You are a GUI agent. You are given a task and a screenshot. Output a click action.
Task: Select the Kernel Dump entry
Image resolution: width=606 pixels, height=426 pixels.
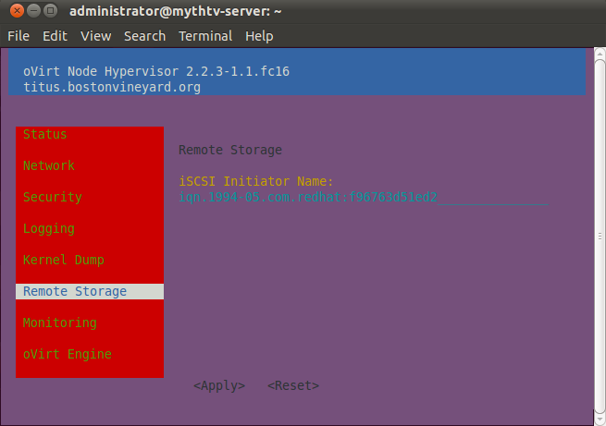(64, 261)
